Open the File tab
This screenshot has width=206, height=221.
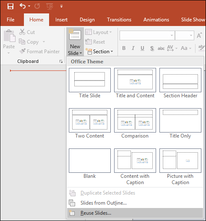coord(10,20)
